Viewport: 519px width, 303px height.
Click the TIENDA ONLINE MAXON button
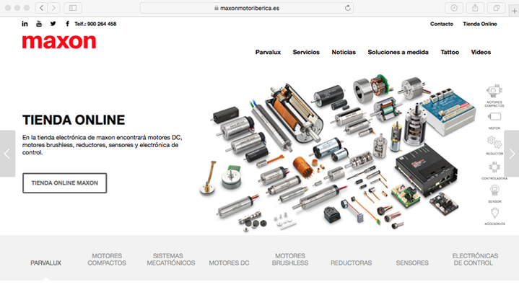pyautogui.click(x=64, y=183)
